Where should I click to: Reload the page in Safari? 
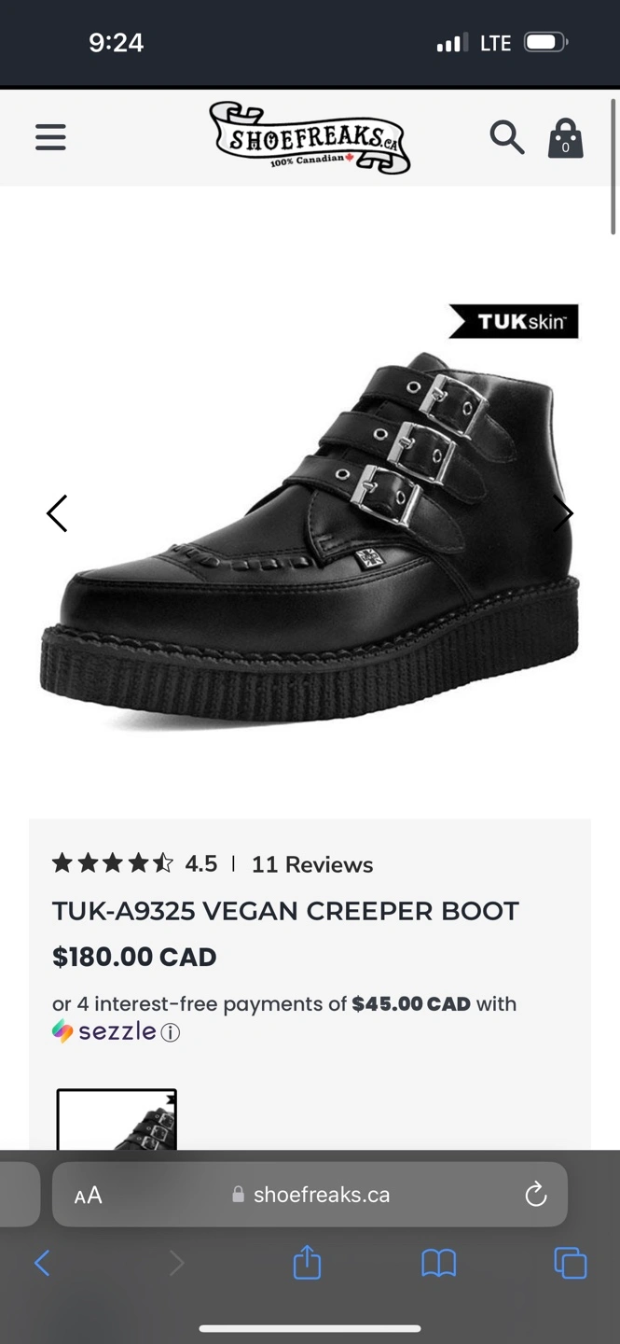[x=535, y=1195]
